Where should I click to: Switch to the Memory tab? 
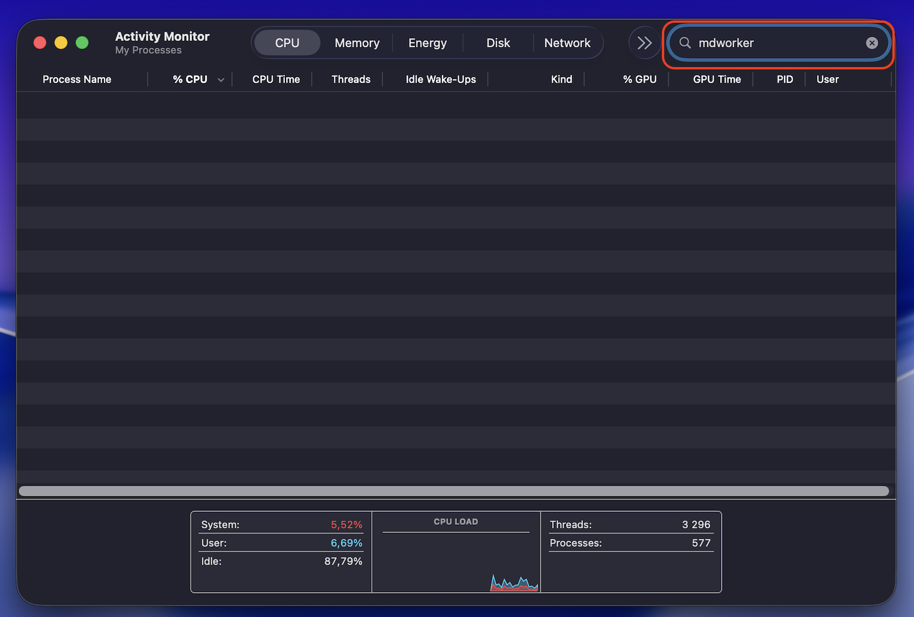357,43
